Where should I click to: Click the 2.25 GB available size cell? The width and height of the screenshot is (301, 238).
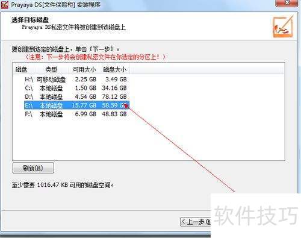pyautogui.click(x=85, y=80)
